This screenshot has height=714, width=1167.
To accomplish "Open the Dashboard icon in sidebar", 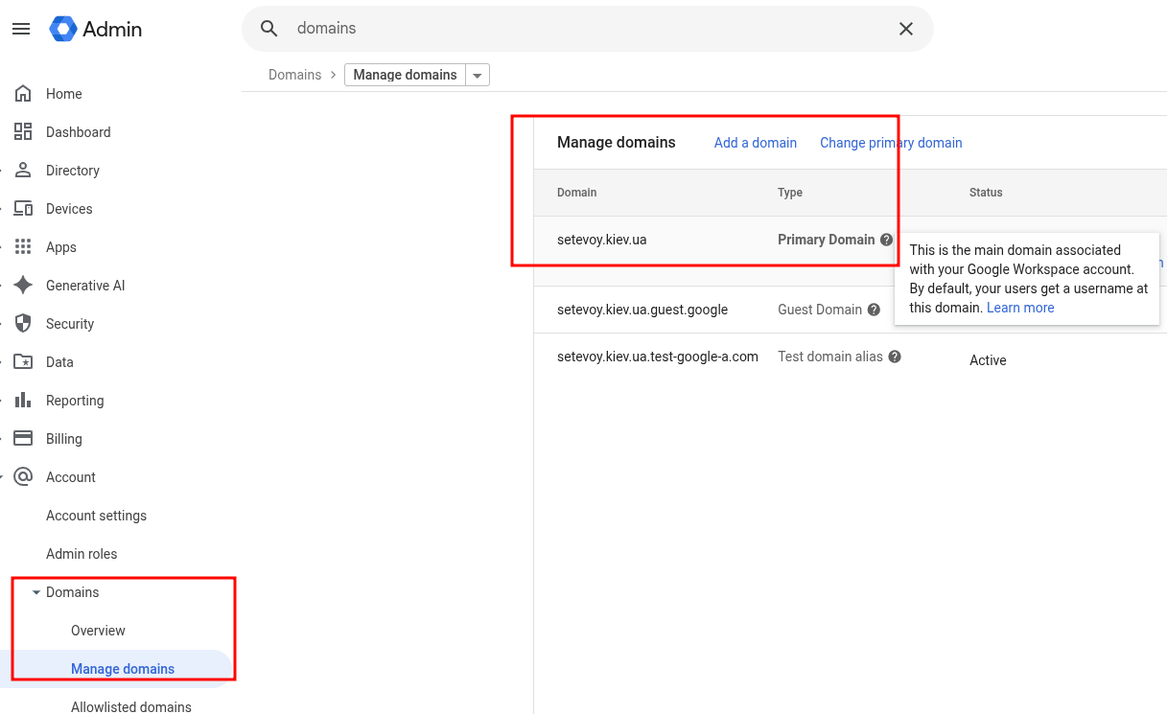I will tap(23, 132).
